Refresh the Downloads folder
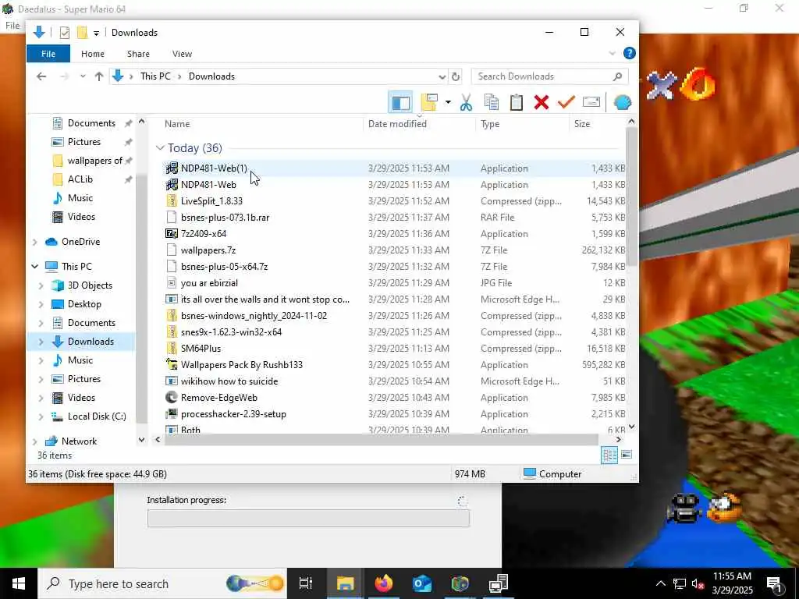Screen dimensions: 799x599 pos(456,77)
